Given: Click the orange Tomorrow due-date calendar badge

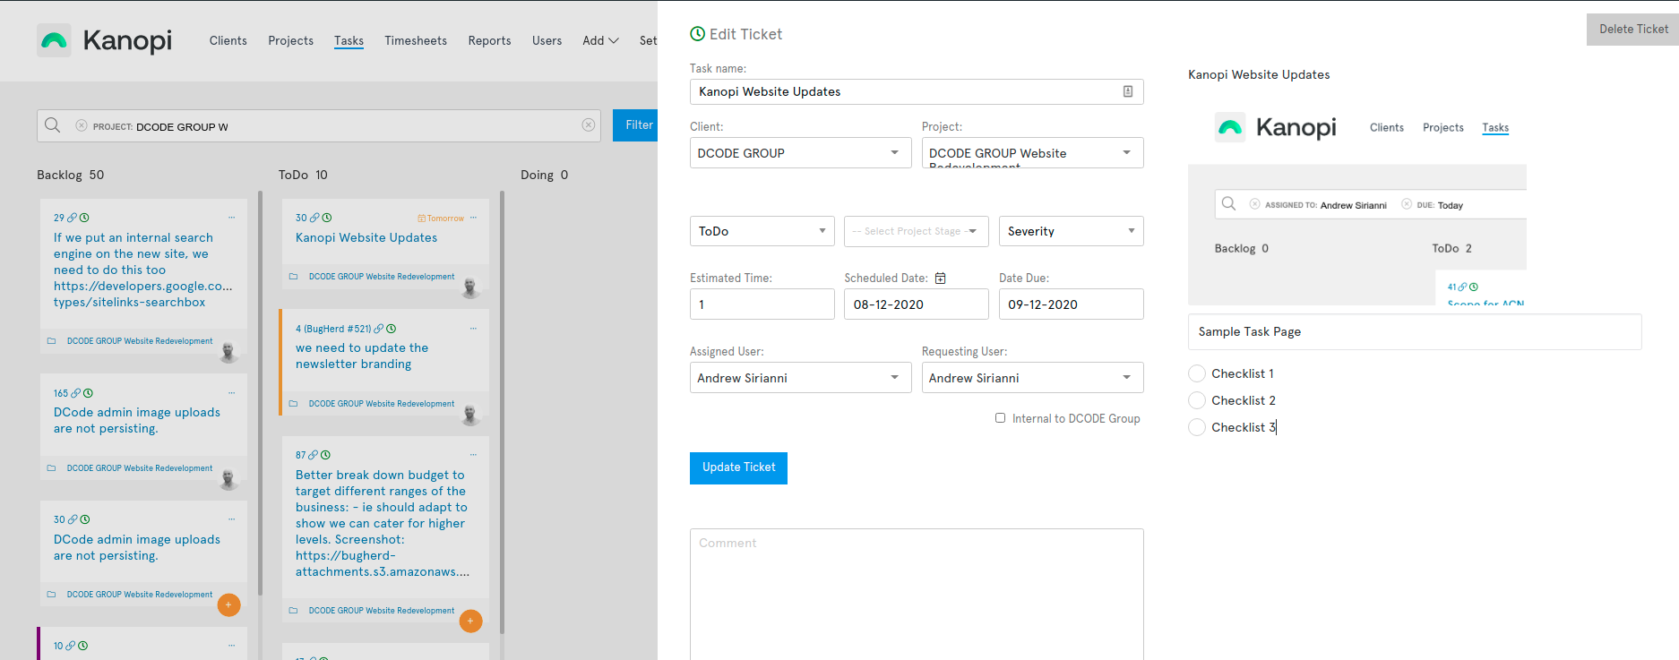Looking at the screenshot, I should coord(441,219).
